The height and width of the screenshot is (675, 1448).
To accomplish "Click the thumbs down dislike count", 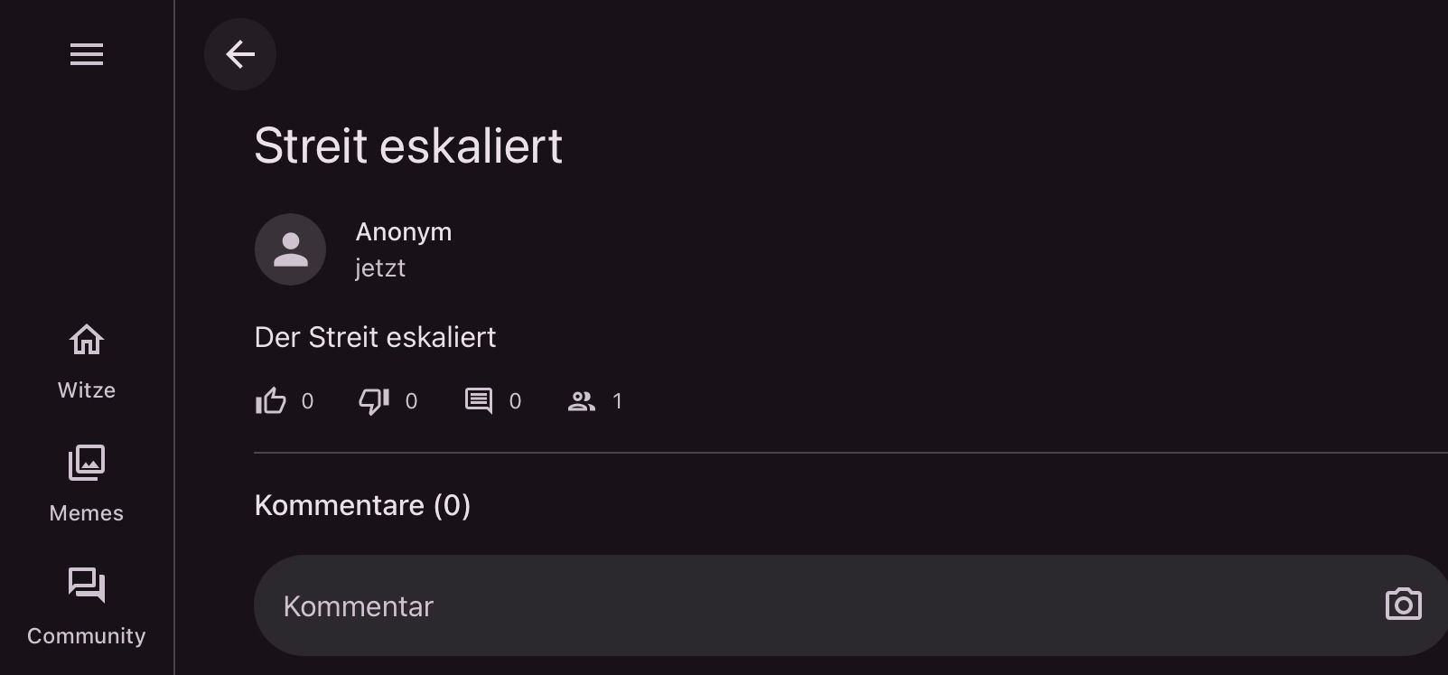I will click(x=411, y=401).
